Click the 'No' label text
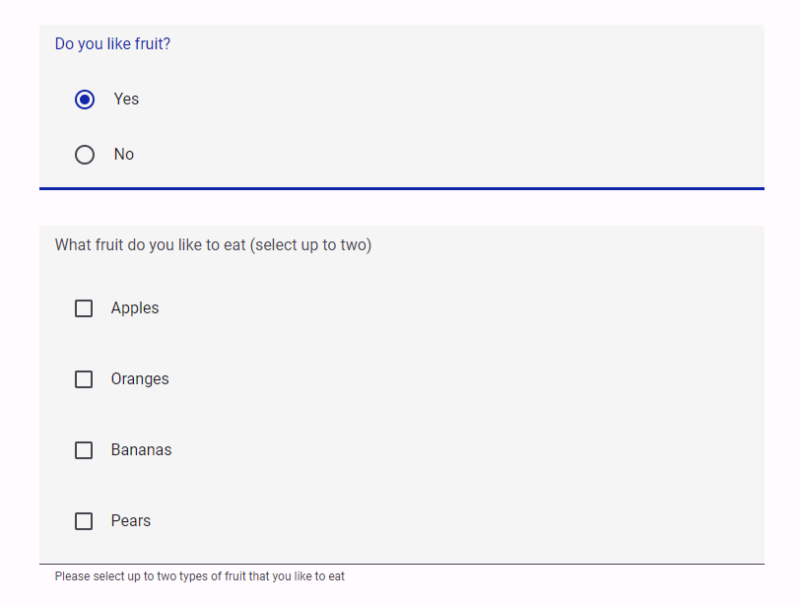 click(x=124, y=154)
